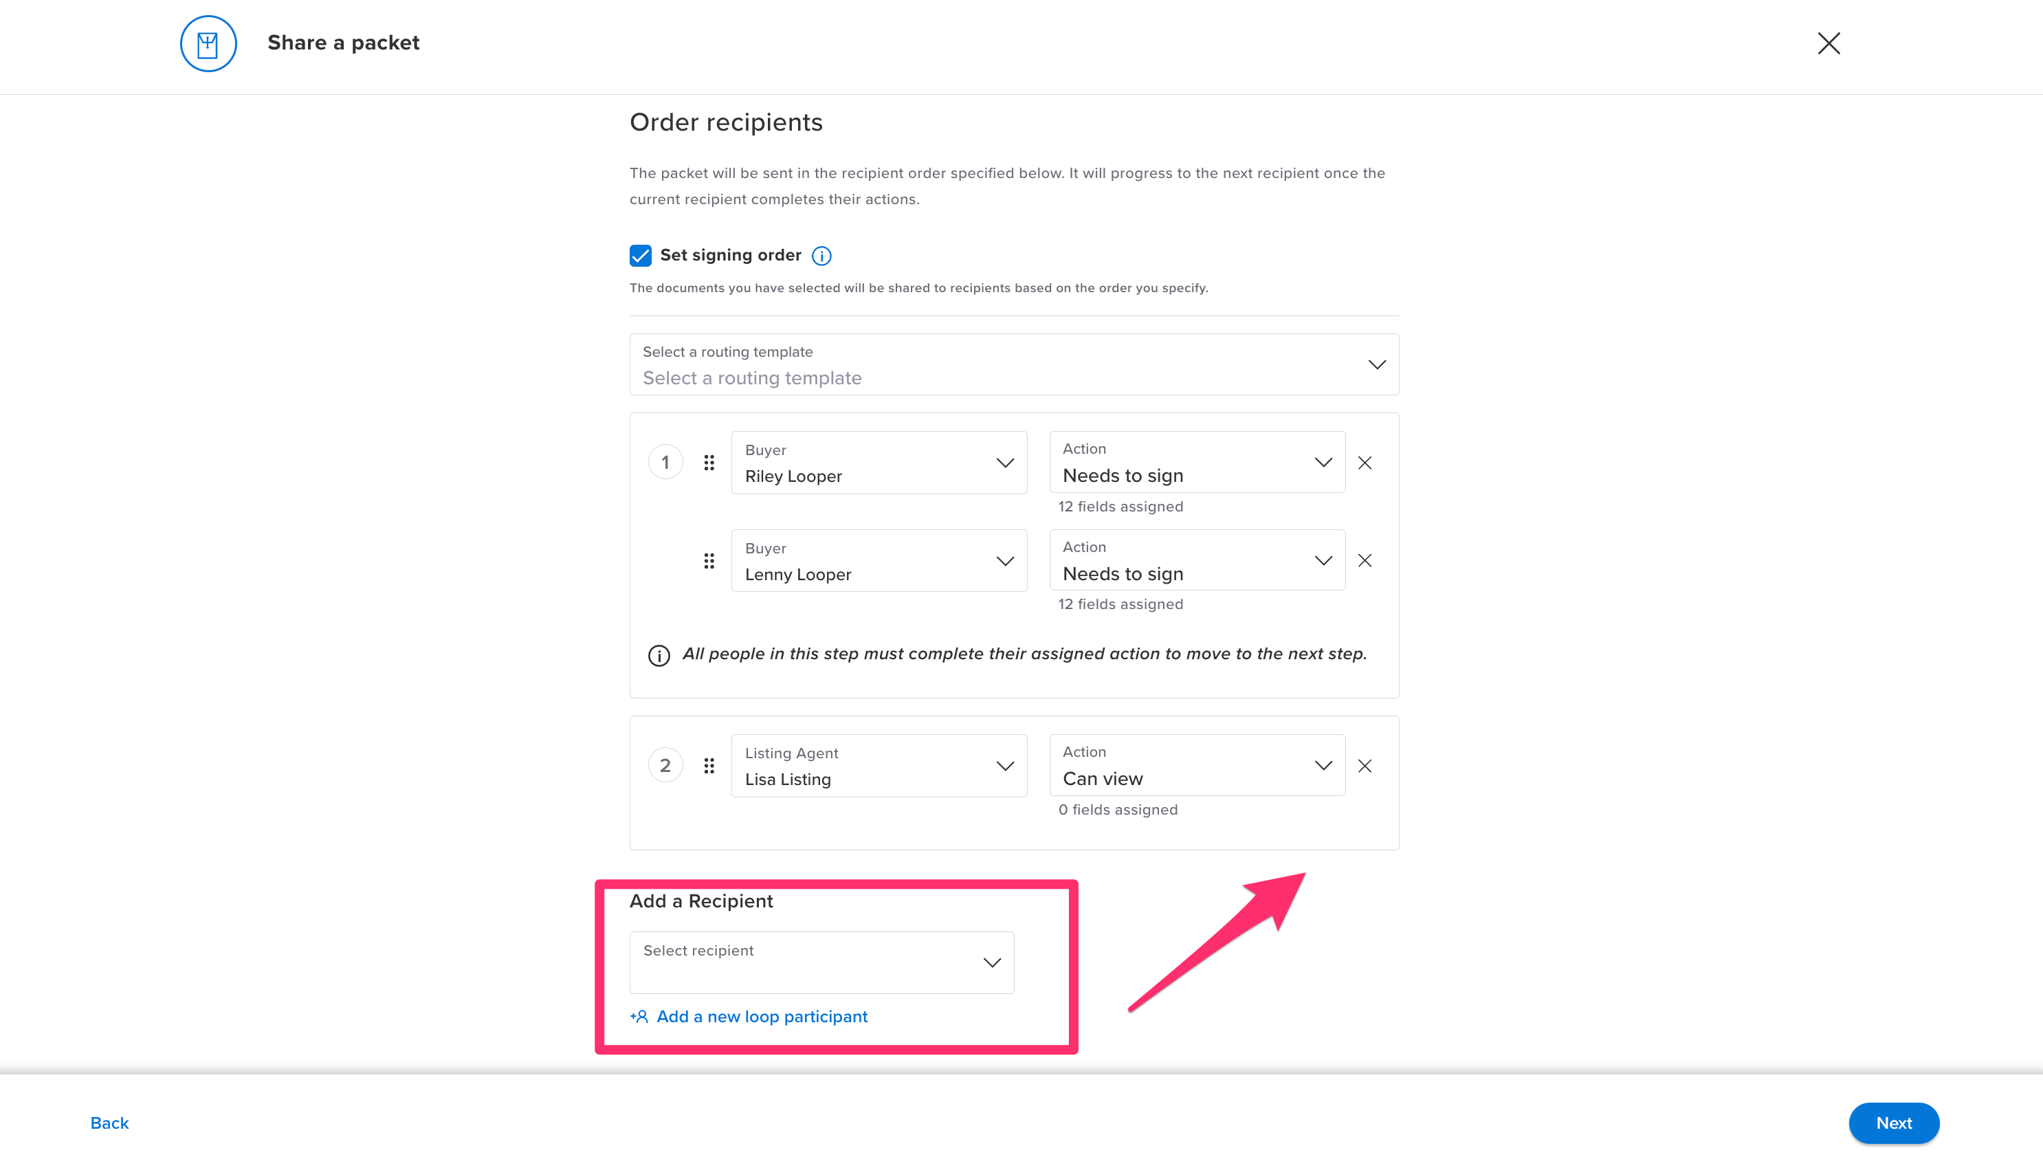Click the info icon next to the step-completion note
2043x1159 pixels.
658,655
